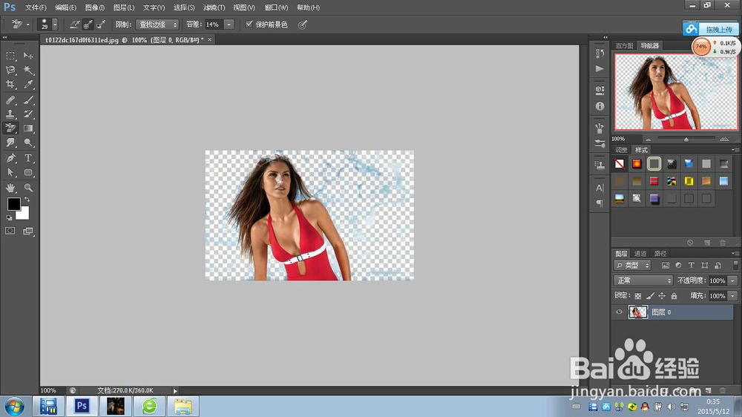Viewport: 742px width, 417px height.
Task: Select the Clone Stamp tool
Action: 10,114
